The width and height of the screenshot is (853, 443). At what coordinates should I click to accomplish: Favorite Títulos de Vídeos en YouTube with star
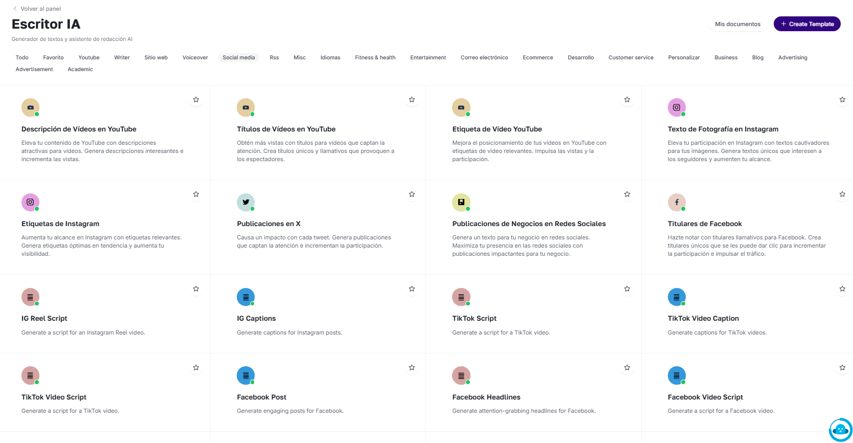[x=412, y=100]
